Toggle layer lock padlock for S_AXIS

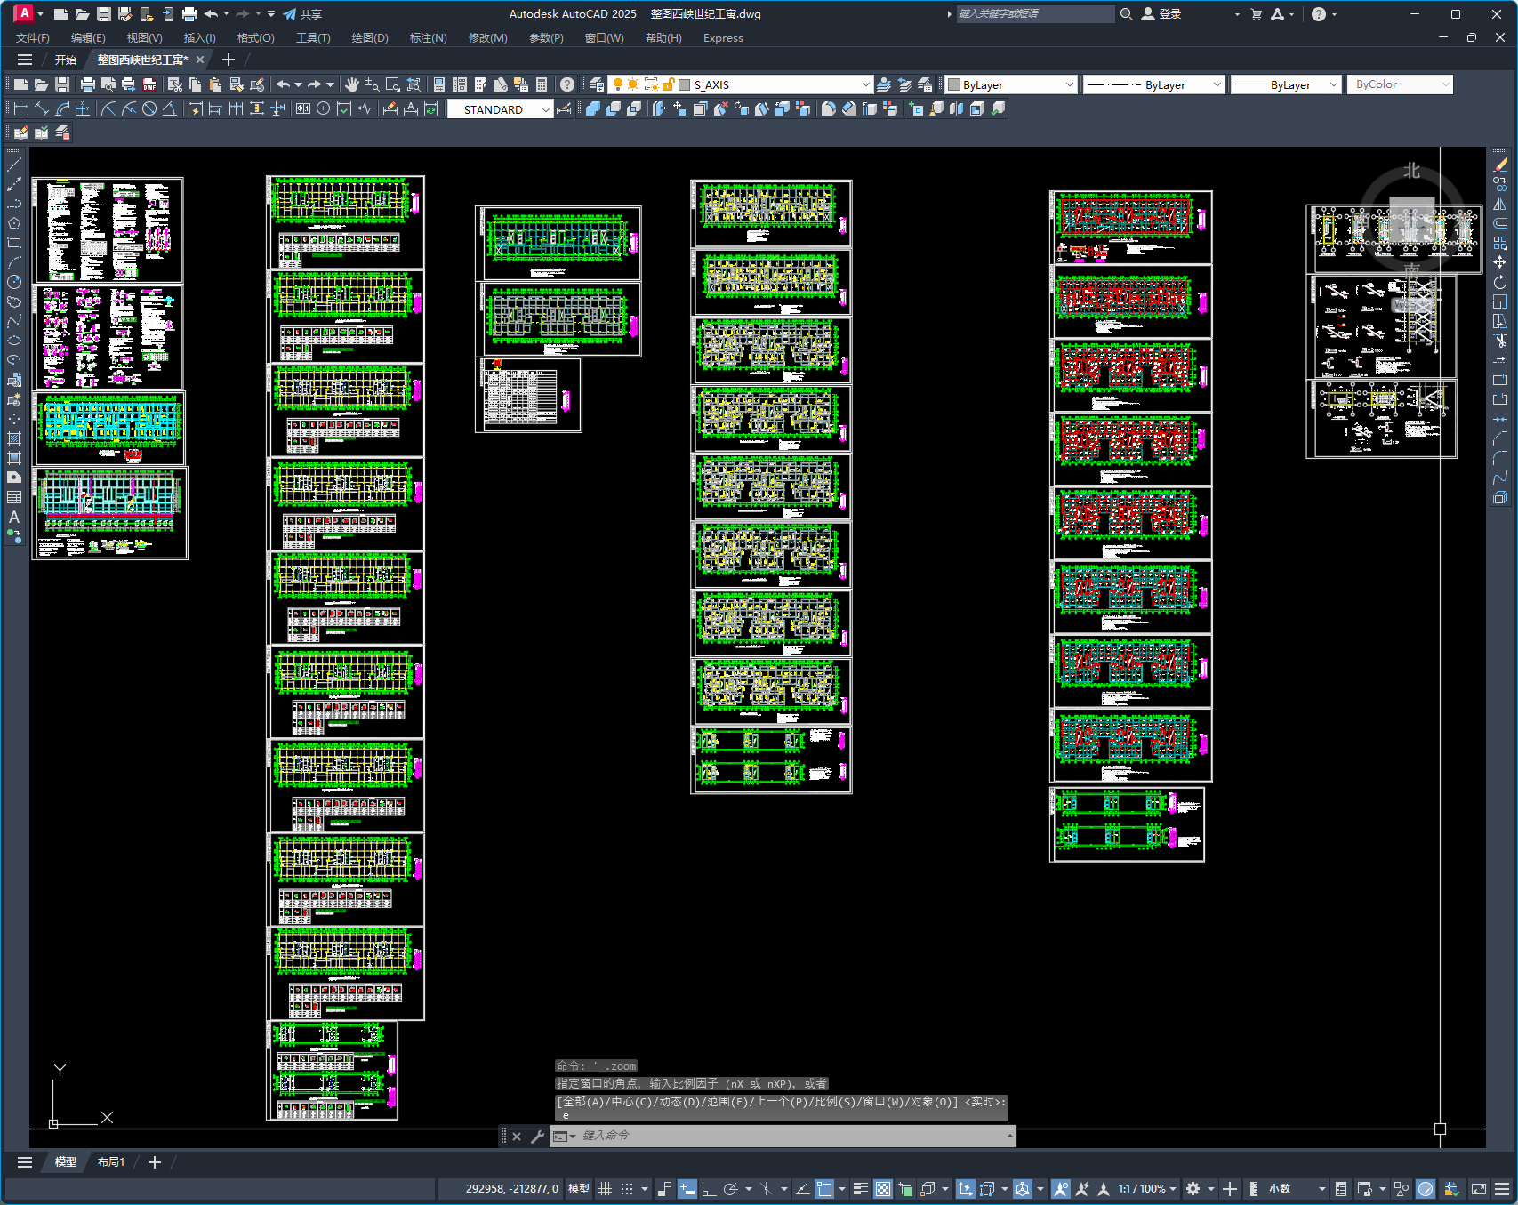[x=668, y=84]
